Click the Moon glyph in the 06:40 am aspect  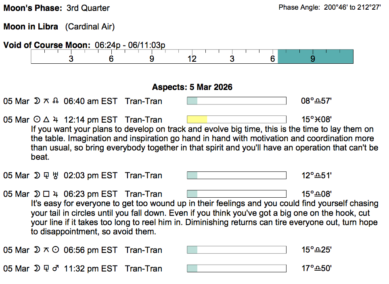pos(37,101)
